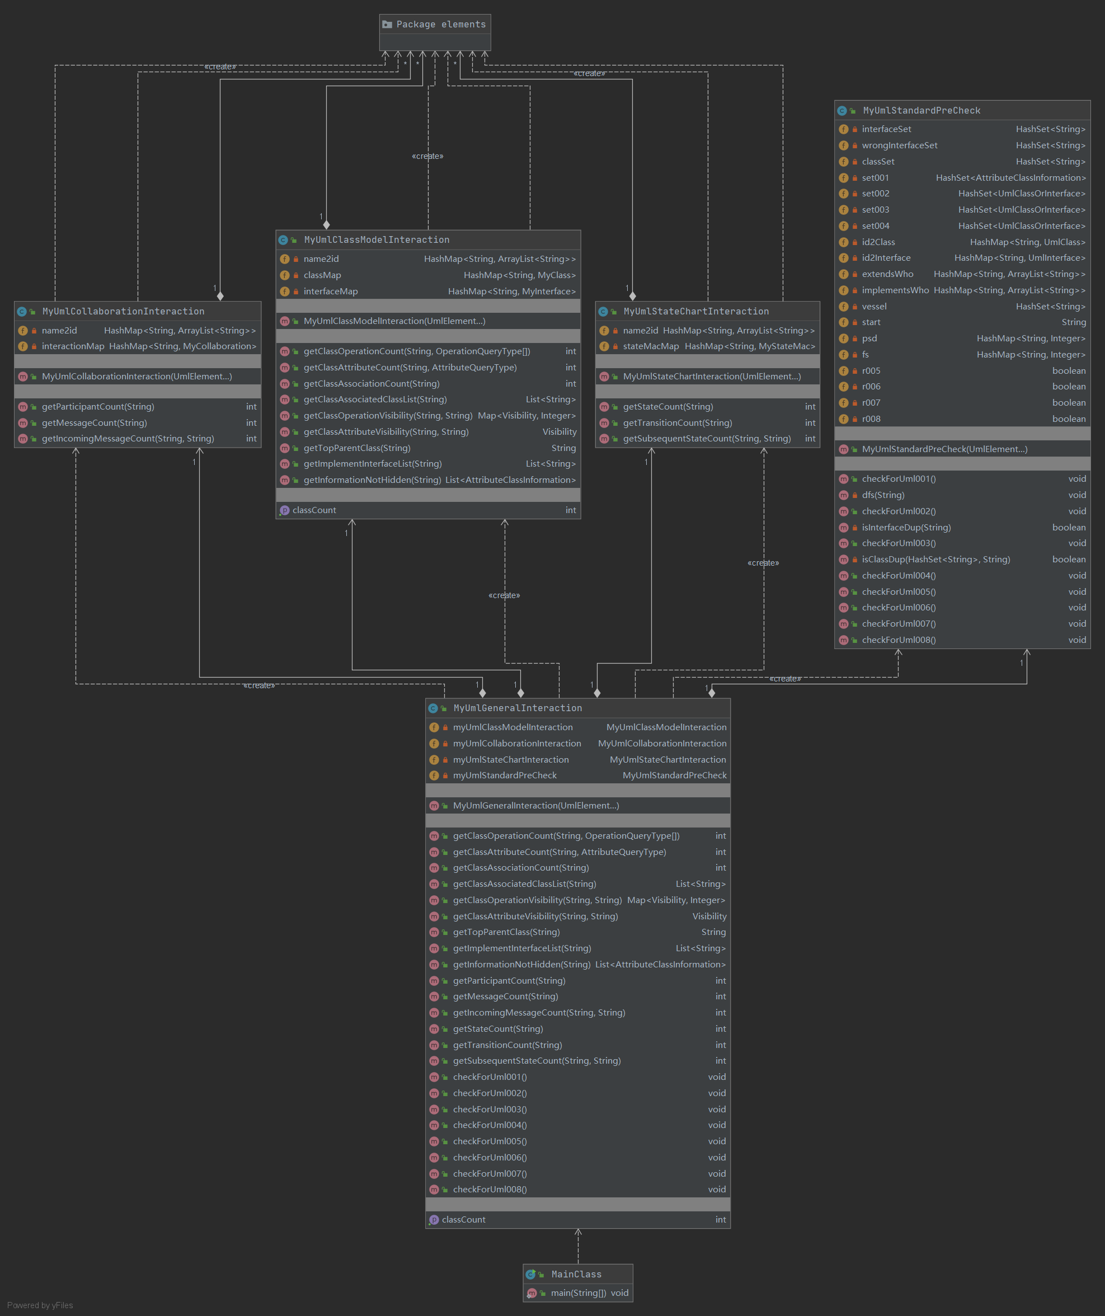Screen dimensions: 1105x1316
Task: Click the Package elements folder icon
Action: (x=387, y=25)
